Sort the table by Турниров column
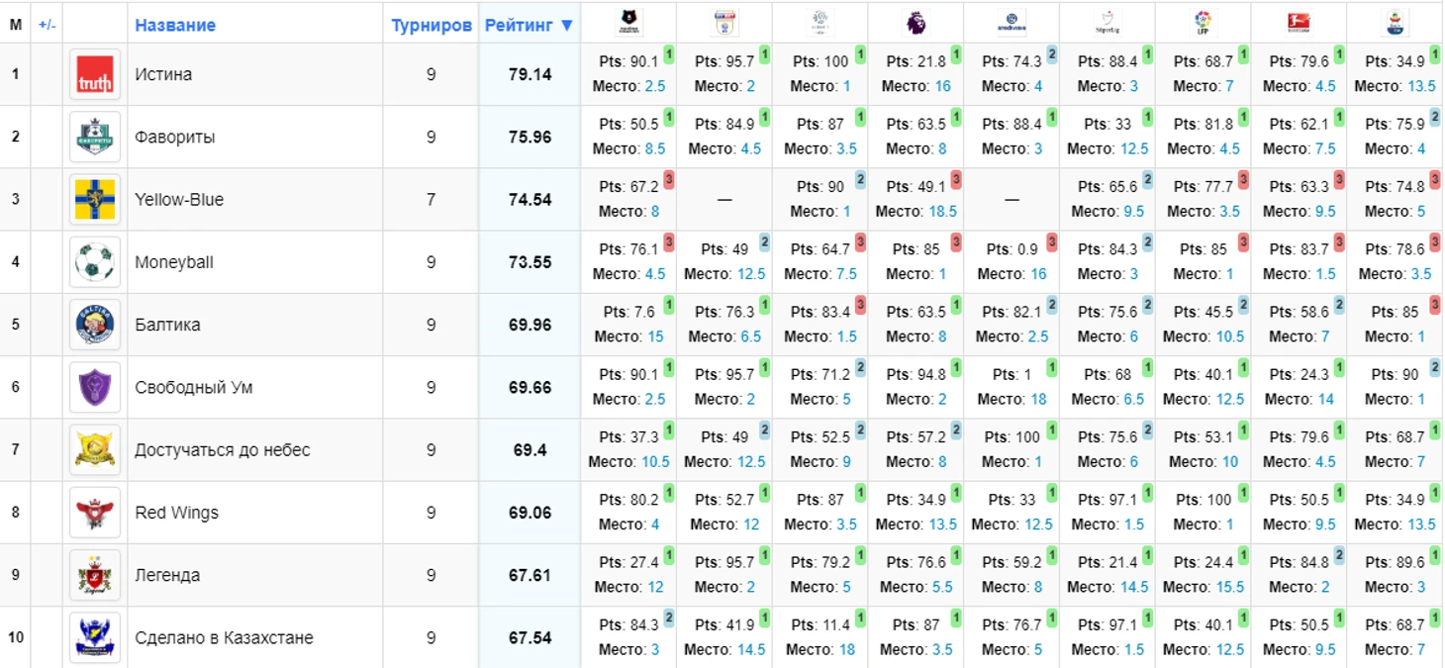 coord(431,25)
